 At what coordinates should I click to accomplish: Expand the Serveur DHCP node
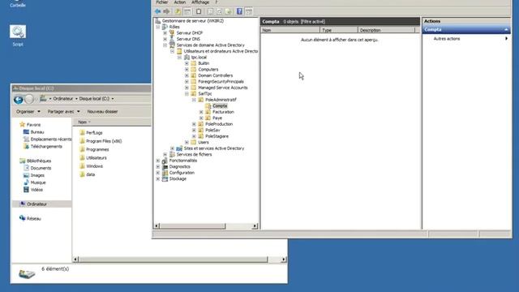point(165,33)
